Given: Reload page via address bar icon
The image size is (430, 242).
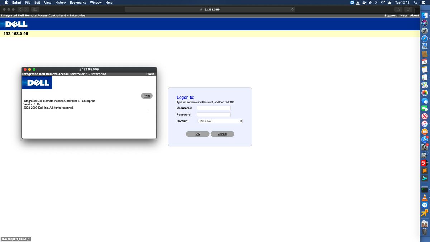Looking at the screenshot, I should (x=293, y=9).
